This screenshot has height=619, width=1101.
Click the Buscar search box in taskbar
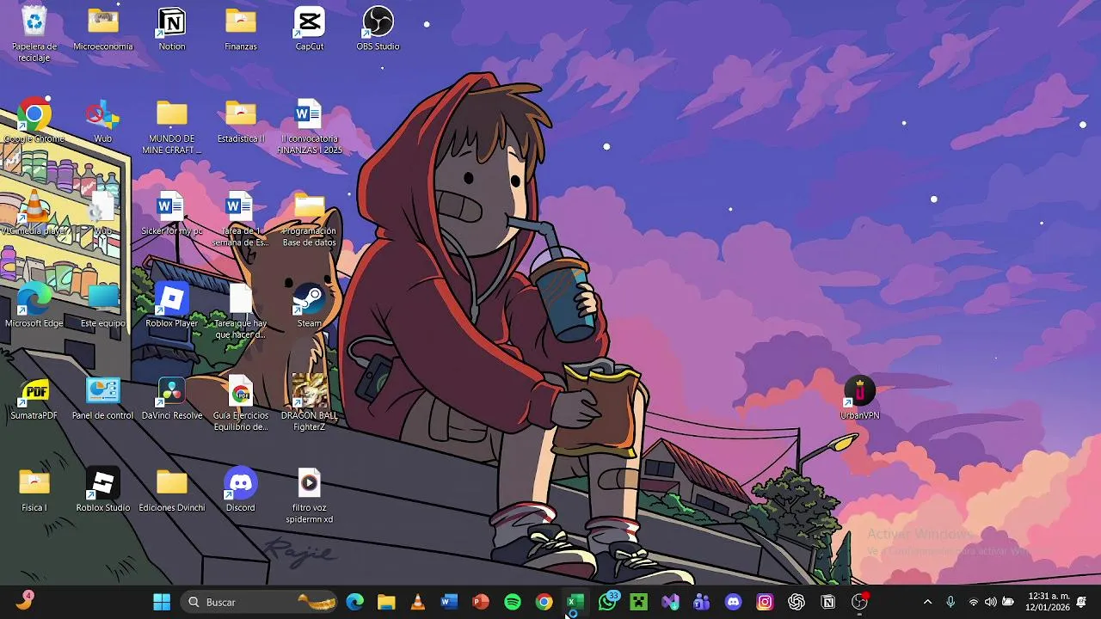coord(260,602)
